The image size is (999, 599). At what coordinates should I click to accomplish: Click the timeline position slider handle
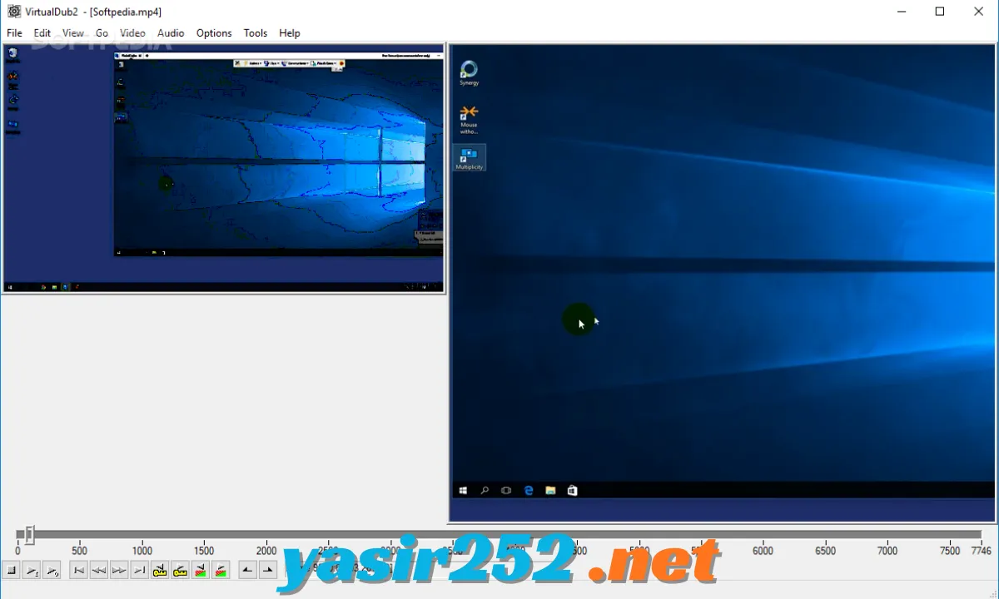[29, 534]
